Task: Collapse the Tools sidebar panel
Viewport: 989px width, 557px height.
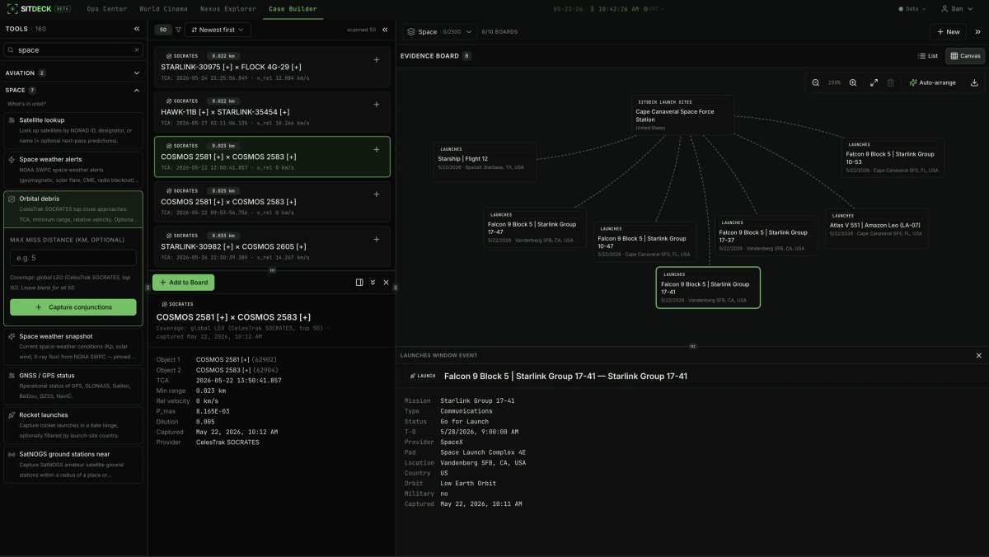Action: (x=137, y=29)
